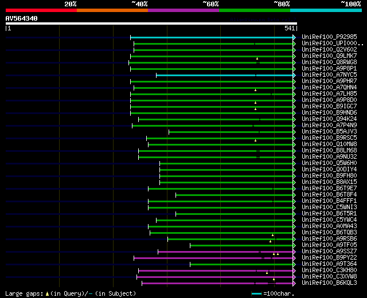
Task: Click the UniRef100_A9PHR7 label
Action: [x=329, y=81]
